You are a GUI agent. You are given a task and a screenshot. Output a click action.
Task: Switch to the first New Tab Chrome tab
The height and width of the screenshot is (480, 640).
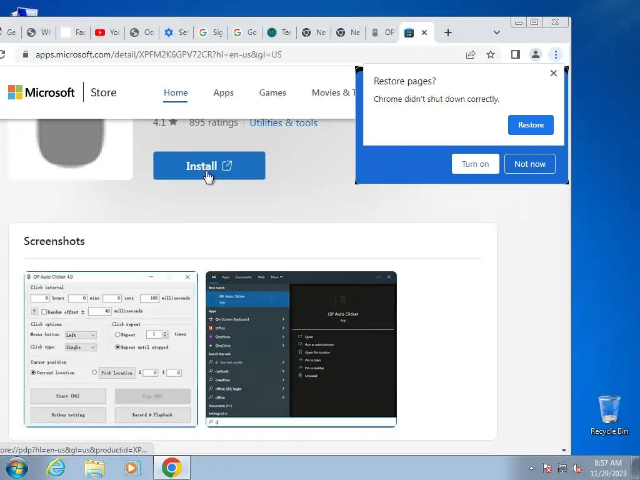(314, 32)
